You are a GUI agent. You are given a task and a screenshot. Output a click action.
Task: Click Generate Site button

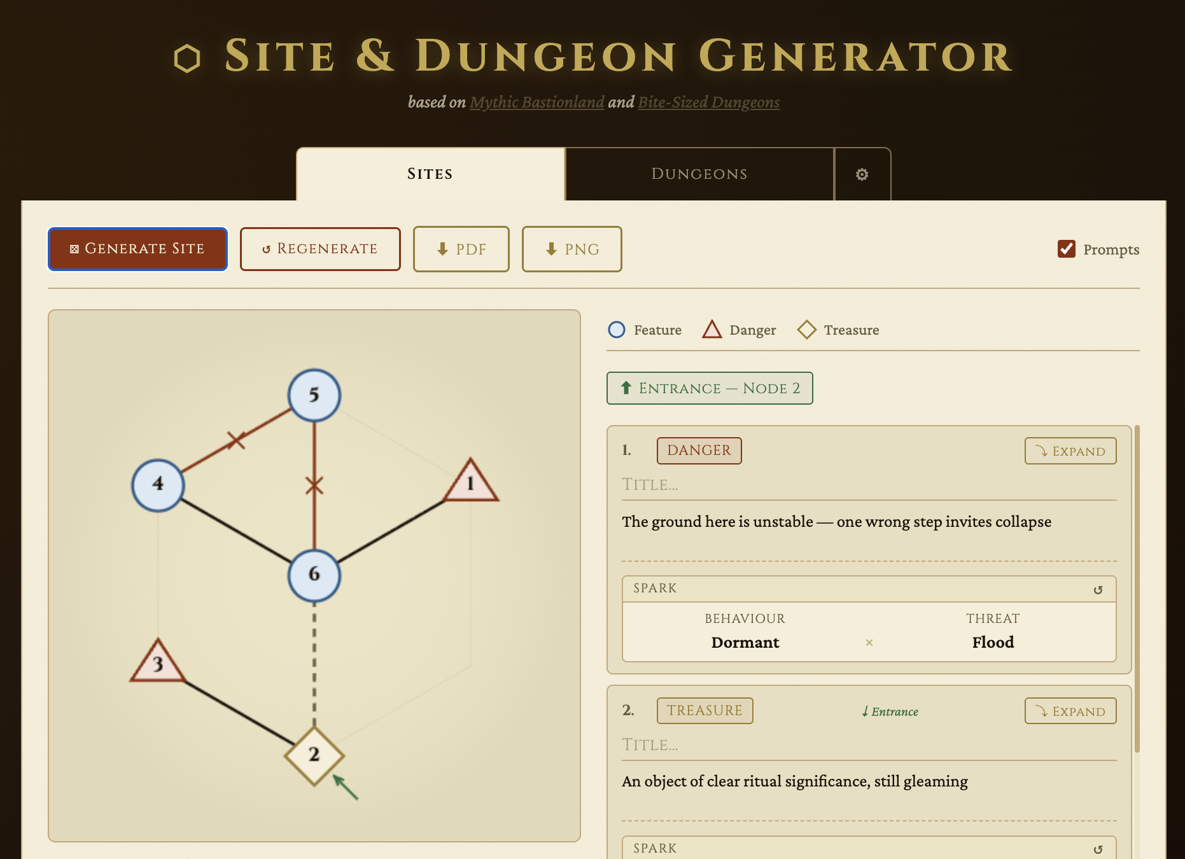tap(138, 249)
